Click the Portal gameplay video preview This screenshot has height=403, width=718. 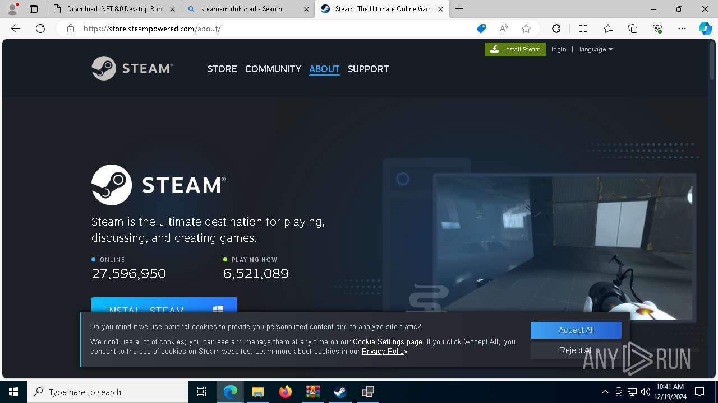564,248
